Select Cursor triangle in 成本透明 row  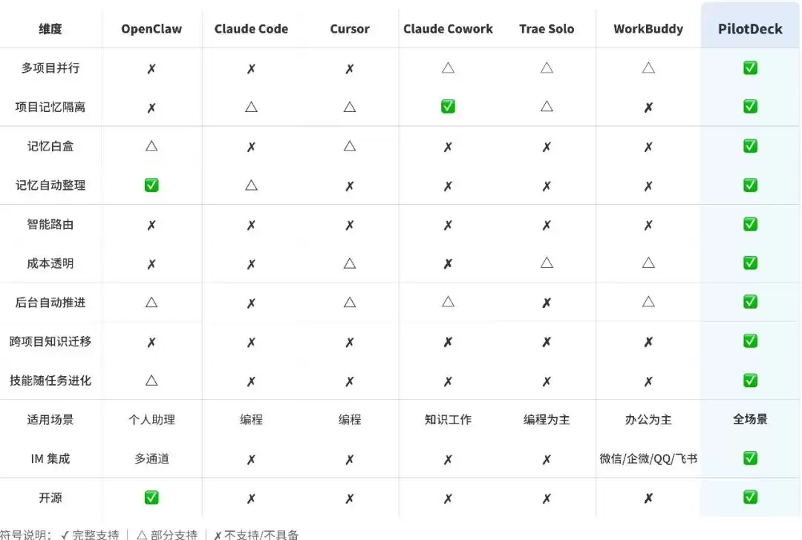(350, 263)
